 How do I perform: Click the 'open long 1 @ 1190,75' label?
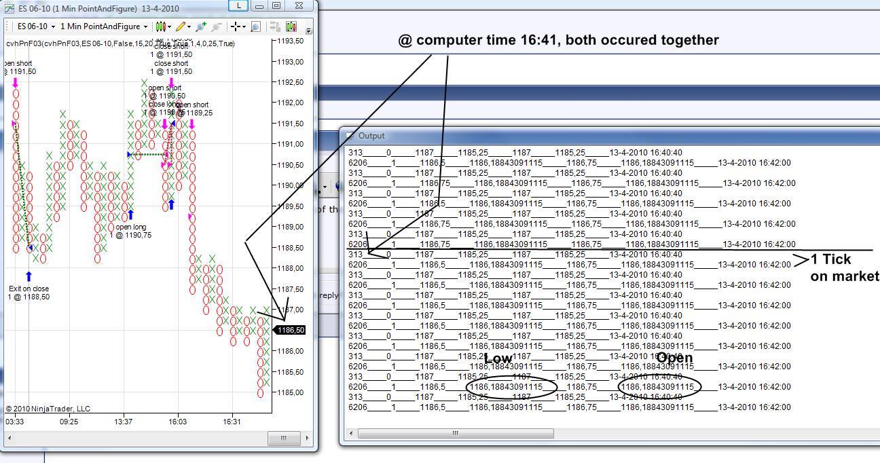[x=131, y=231]
